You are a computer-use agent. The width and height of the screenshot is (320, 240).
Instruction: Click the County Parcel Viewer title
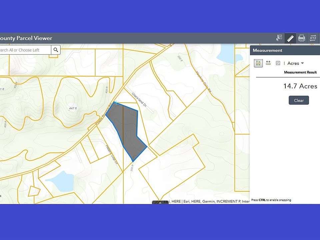click(26, 38)
